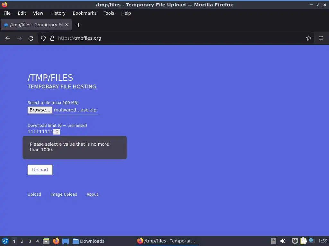
Task: Go back using the back arrow
Action: 8,38
